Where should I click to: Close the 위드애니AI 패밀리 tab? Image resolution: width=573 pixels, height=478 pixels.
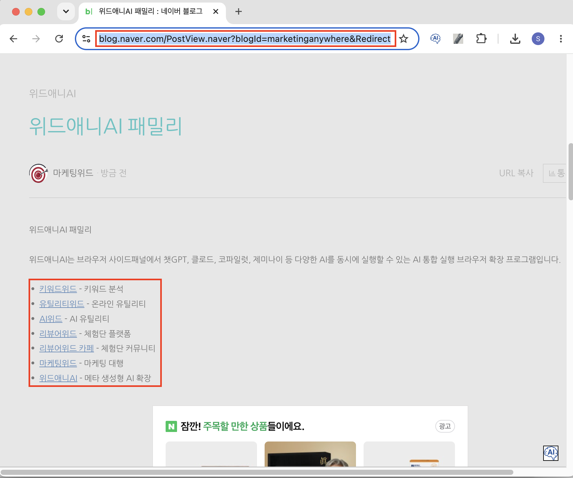click(x=216, y=12)
